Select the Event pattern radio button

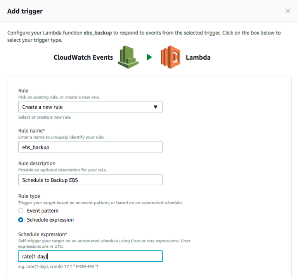(x=21, y=211)
